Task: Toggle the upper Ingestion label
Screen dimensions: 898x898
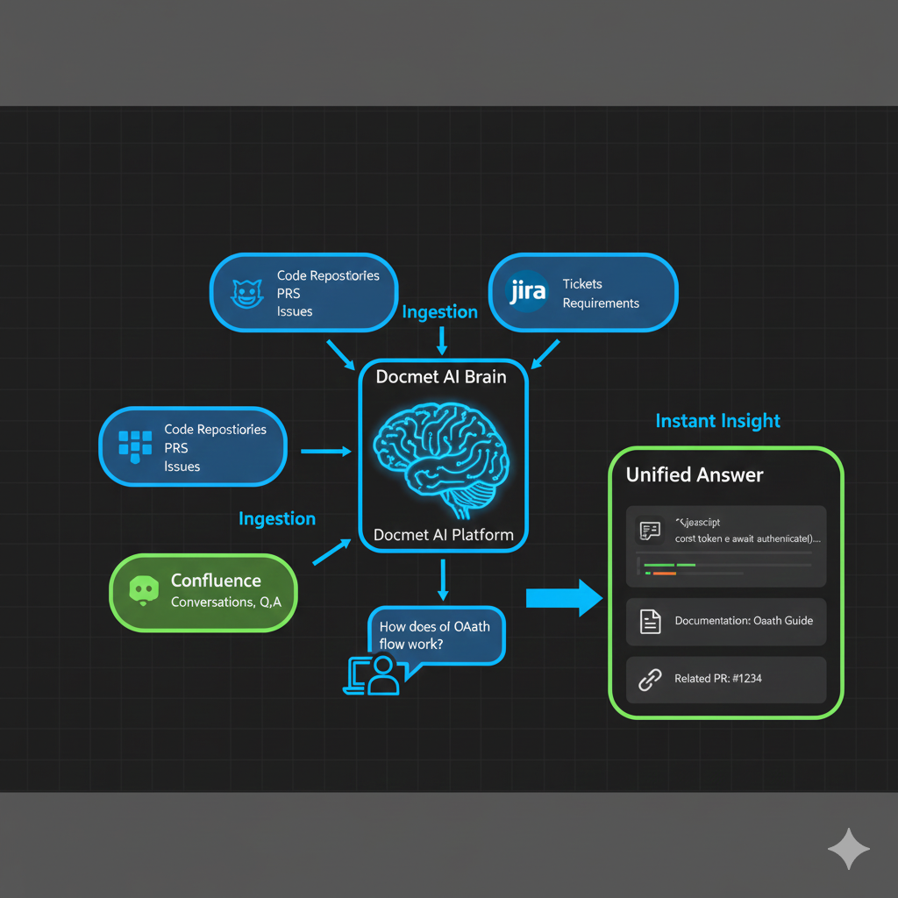Action: point(439,311)
